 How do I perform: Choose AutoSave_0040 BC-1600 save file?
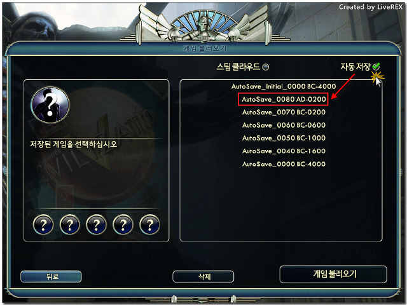[x=284, y=151]
